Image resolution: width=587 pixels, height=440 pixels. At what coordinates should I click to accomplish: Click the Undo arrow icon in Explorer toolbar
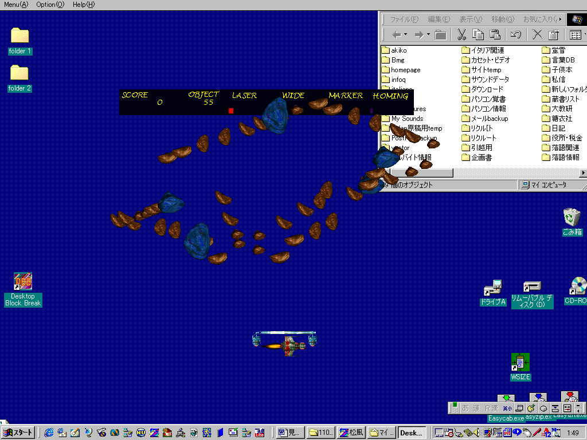point(515,35)
